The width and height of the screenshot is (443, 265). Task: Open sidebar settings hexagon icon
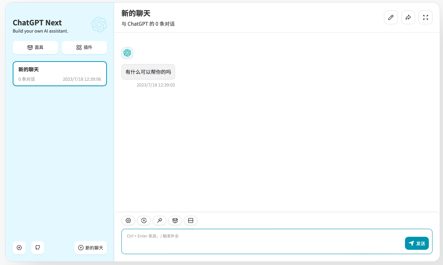tap(19, 248)
